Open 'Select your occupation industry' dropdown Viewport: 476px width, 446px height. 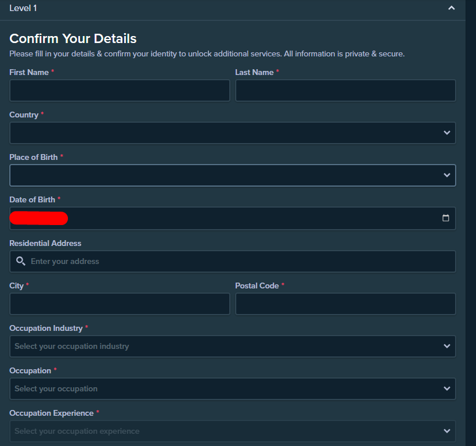(226, 346)
